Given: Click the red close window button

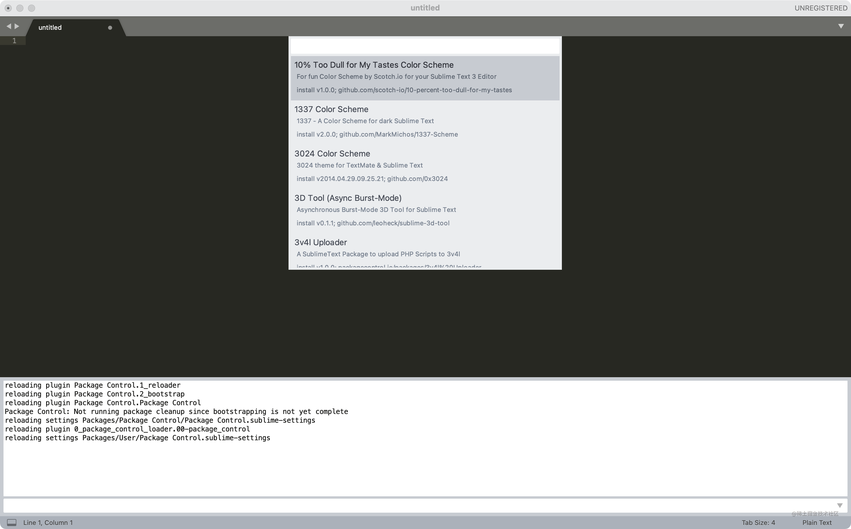Looking at the screenshot, I should [x=8, y=8].
